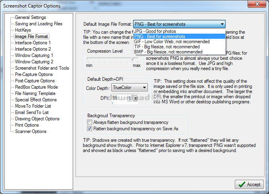269x194 pixels.
Task: Pick GIF - Low Color Web option
Action: click(x=179, y=42)
